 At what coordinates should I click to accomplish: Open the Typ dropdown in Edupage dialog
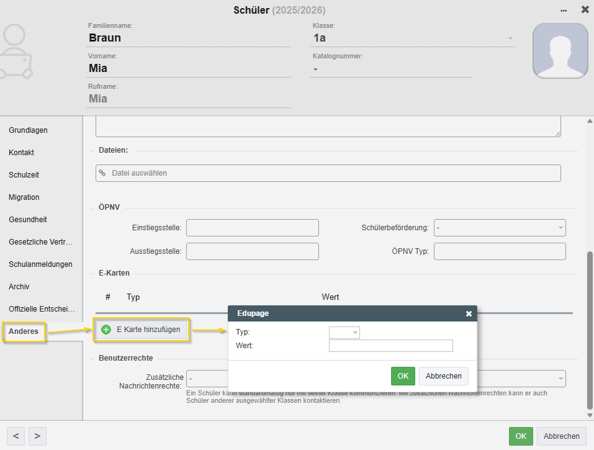pos(355,333)
